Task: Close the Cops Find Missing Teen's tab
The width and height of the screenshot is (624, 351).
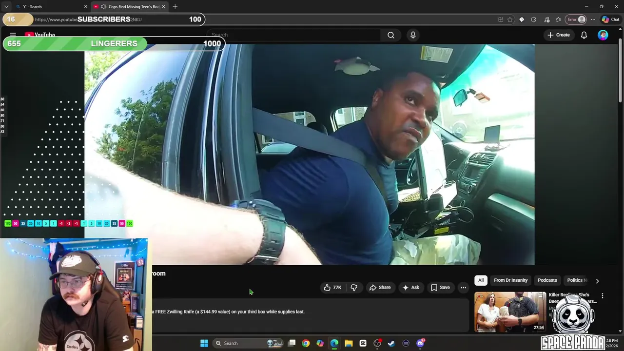Action: (x=163, y=7)
